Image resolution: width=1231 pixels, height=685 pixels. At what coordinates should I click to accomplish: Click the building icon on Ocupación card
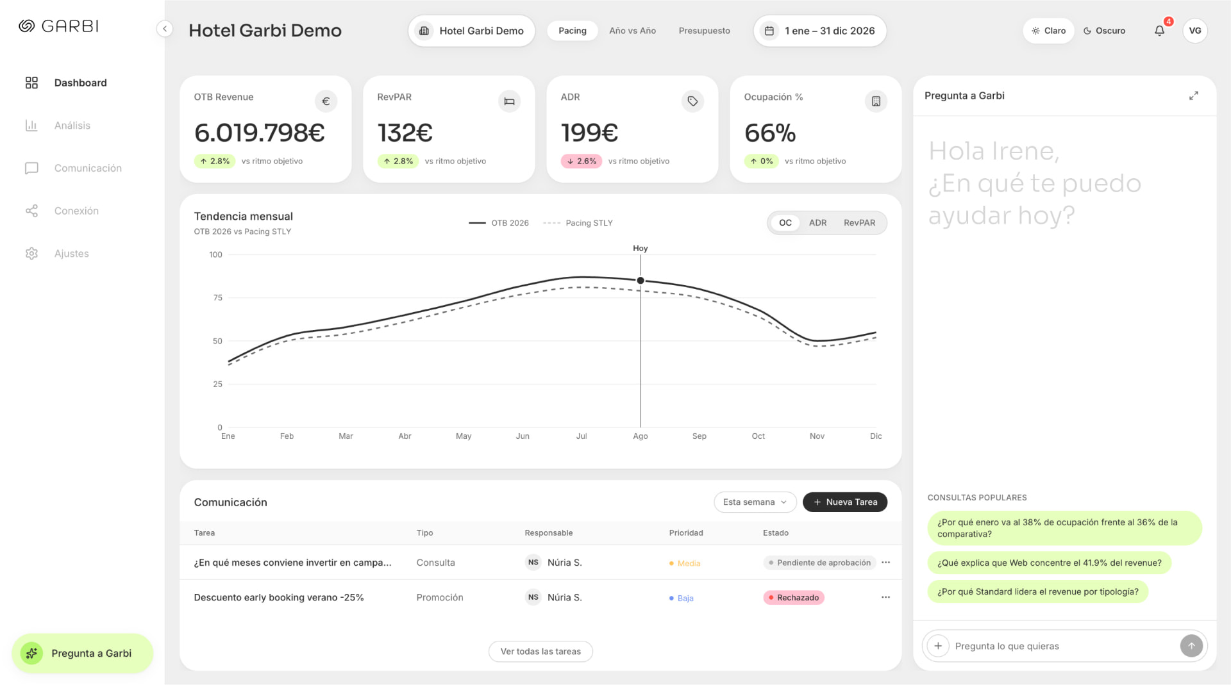click(x=876, y=101)
